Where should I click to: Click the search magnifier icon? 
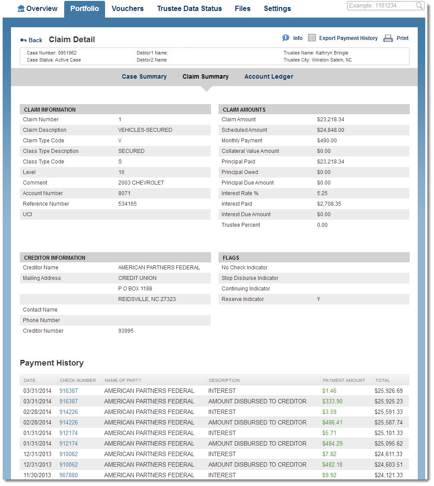(x=419, y=6)
